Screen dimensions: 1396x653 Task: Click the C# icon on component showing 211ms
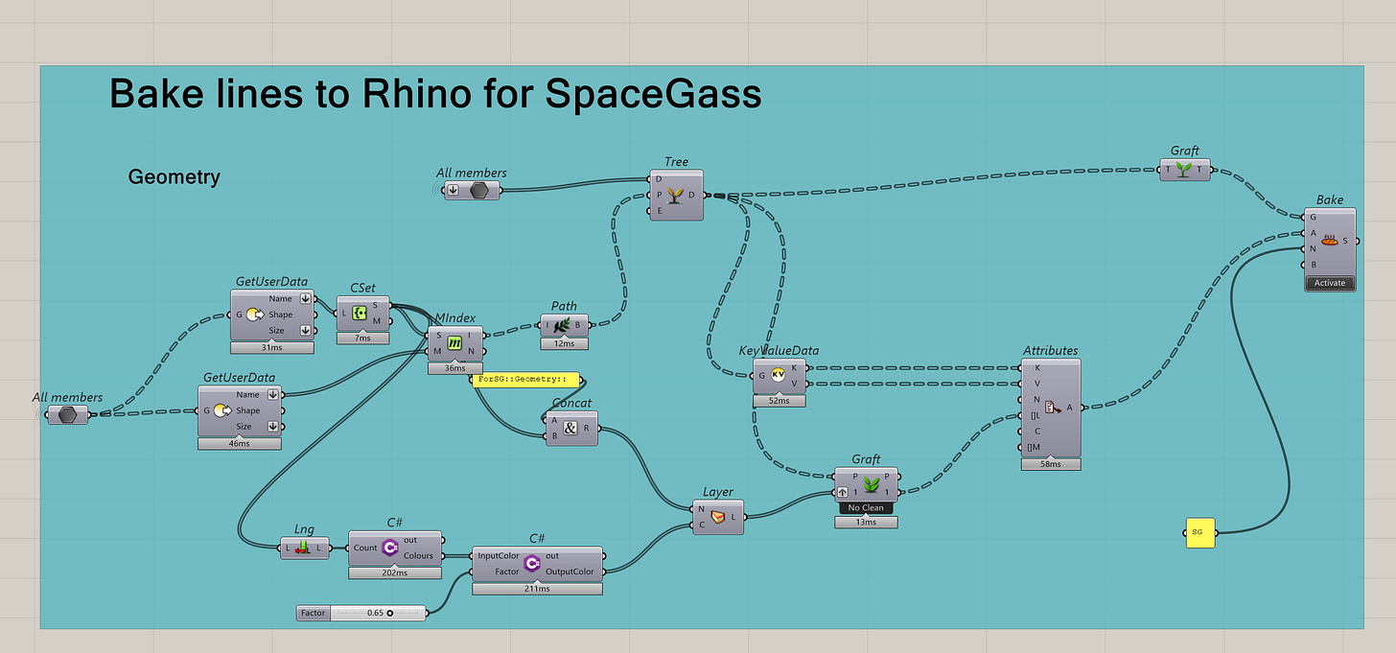pyautogui.click(x=532, y=564)
